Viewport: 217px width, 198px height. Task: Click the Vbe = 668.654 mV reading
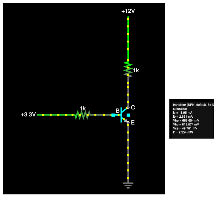[186, 120]
